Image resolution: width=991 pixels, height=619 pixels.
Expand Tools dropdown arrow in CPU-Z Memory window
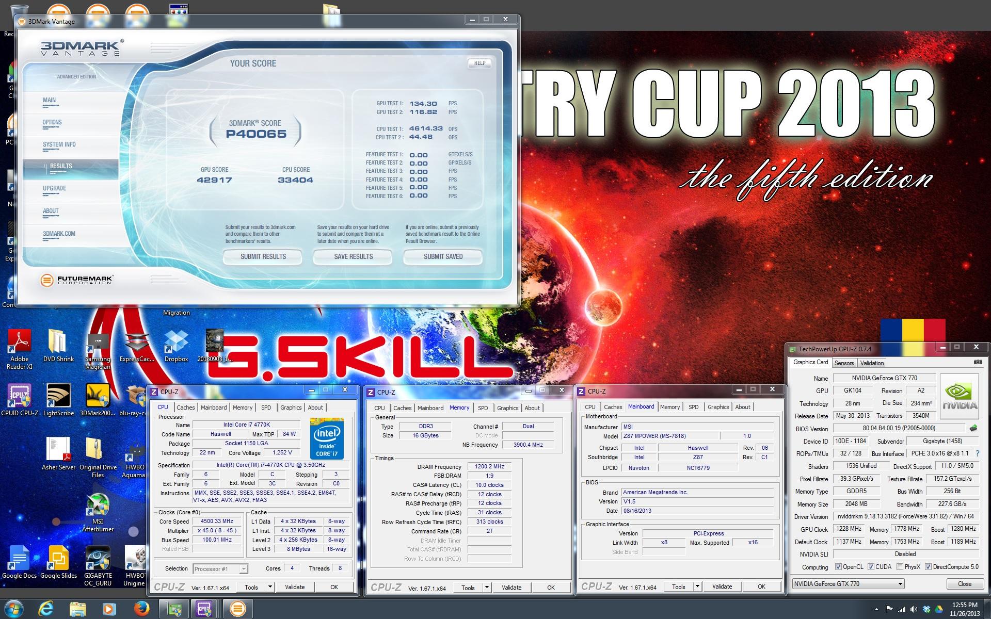pos(486,588)
